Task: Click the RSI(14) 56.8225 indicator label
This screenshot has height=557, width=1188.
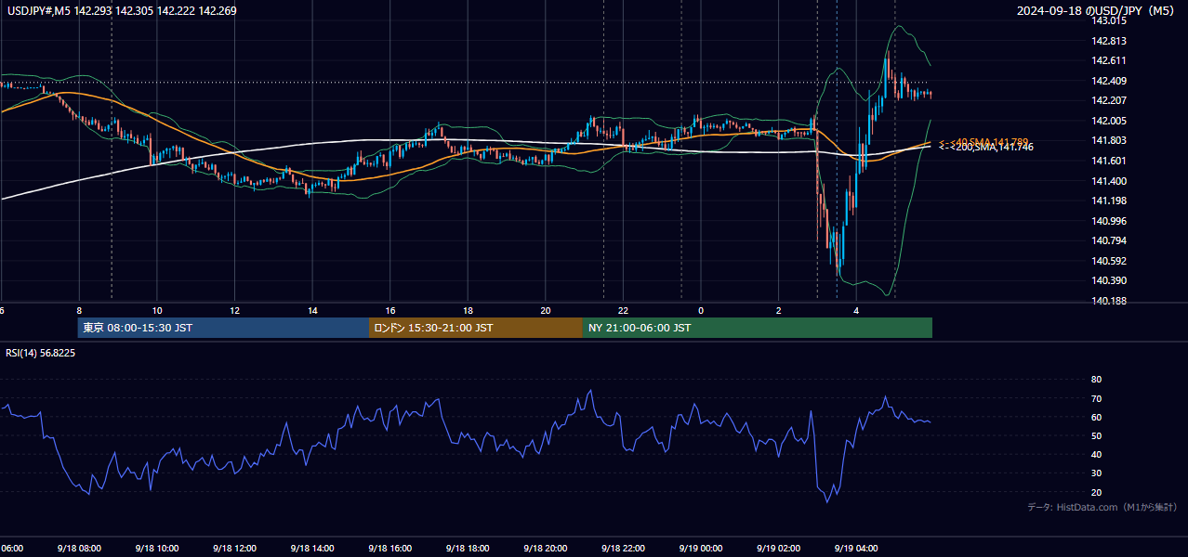Action: point(41,353)
